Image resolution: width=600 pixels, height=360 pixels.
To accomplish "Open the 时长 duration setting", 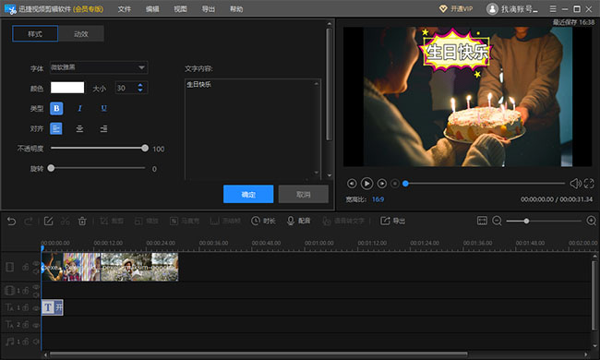I will (263, 221).
